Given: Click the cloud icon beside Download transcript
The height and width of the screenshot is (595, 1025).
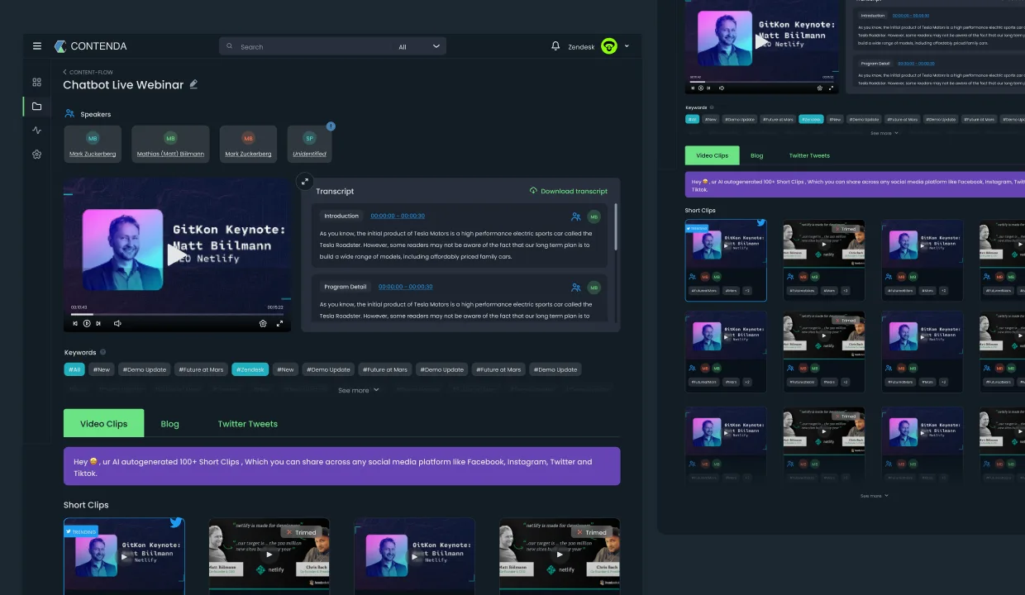Looking at the screenshot, I should (x=533, y=191).
